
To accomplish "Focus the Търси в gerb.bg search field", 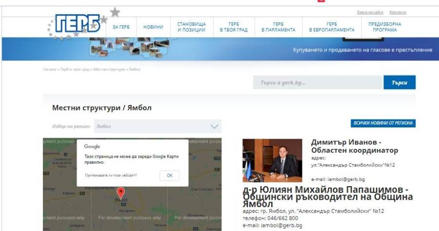I will click(317, 83).
